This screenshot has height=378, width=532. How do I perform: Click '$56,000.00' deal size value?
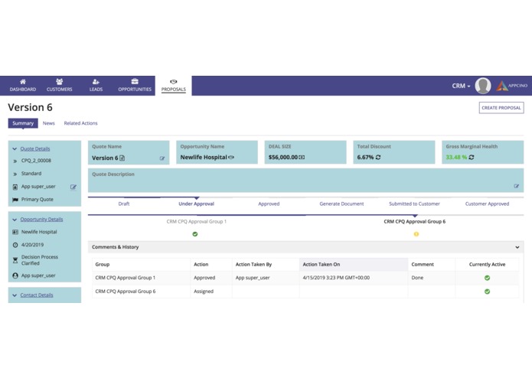pyautogui.click(x=283, y=158)
